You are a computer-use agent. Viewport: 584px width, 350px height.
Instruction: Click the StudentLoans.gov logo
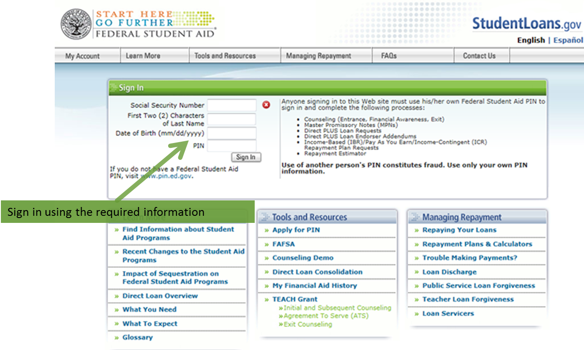[x=527, y=23]
